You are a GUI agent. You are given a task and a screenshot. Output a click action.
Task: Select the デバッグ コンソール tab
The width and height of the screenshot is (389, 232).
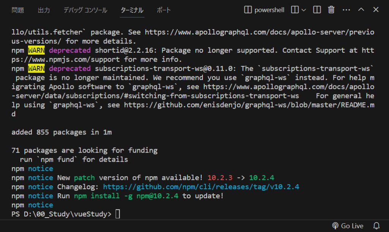[x=85, y=10]
